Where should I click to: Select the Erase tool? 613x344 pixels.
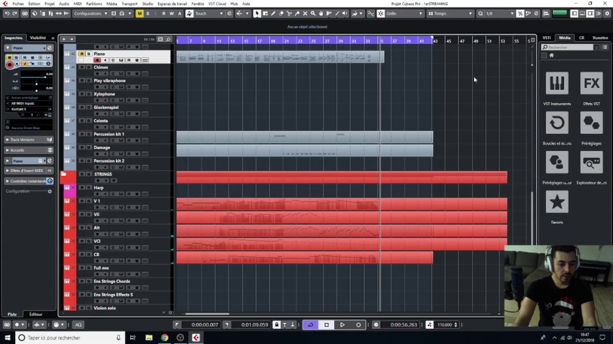tap(281, 13)
